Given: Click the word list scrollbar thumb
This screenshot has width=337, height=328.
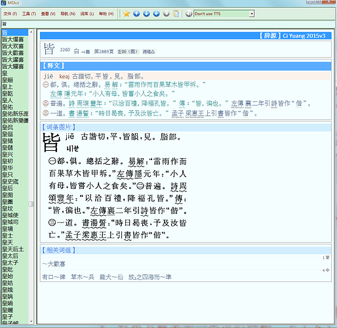Looking at the screenshot, I should tap(31, 204).
